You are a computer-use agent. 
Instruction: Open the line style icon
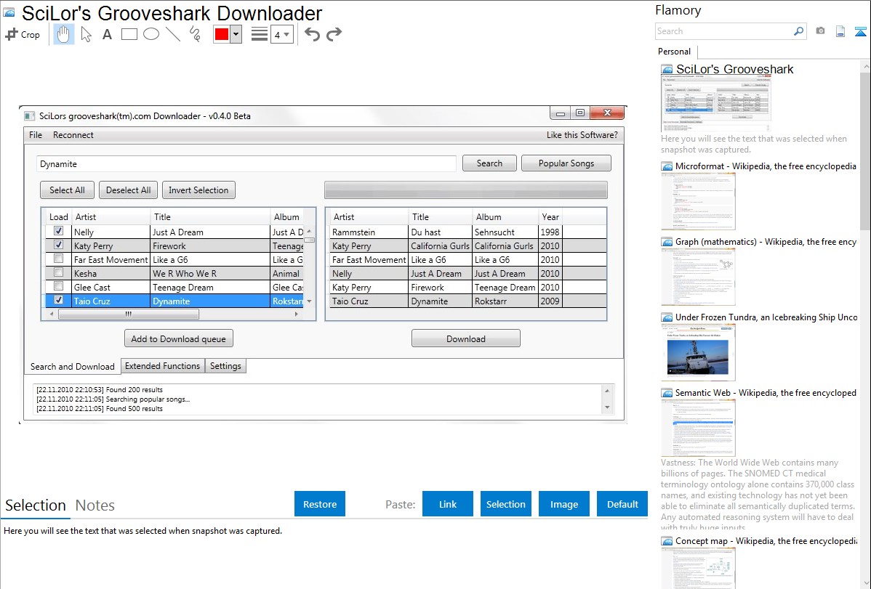[259, 34]
